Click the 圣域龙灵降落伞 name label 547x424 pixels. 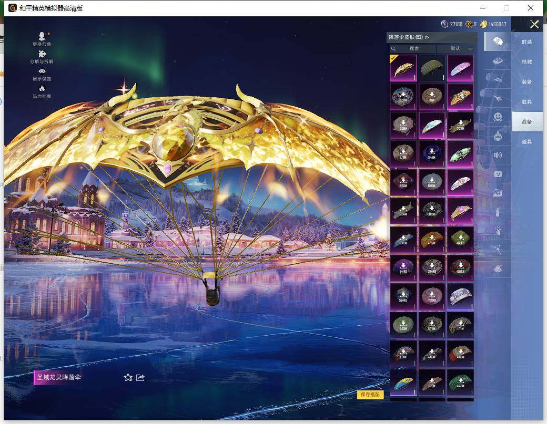pyautogui.click(x=58, y=377)
